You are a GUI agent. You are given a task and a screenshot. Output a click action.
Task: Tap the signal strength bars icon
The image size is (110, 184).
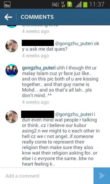click(x=78, y=5)
